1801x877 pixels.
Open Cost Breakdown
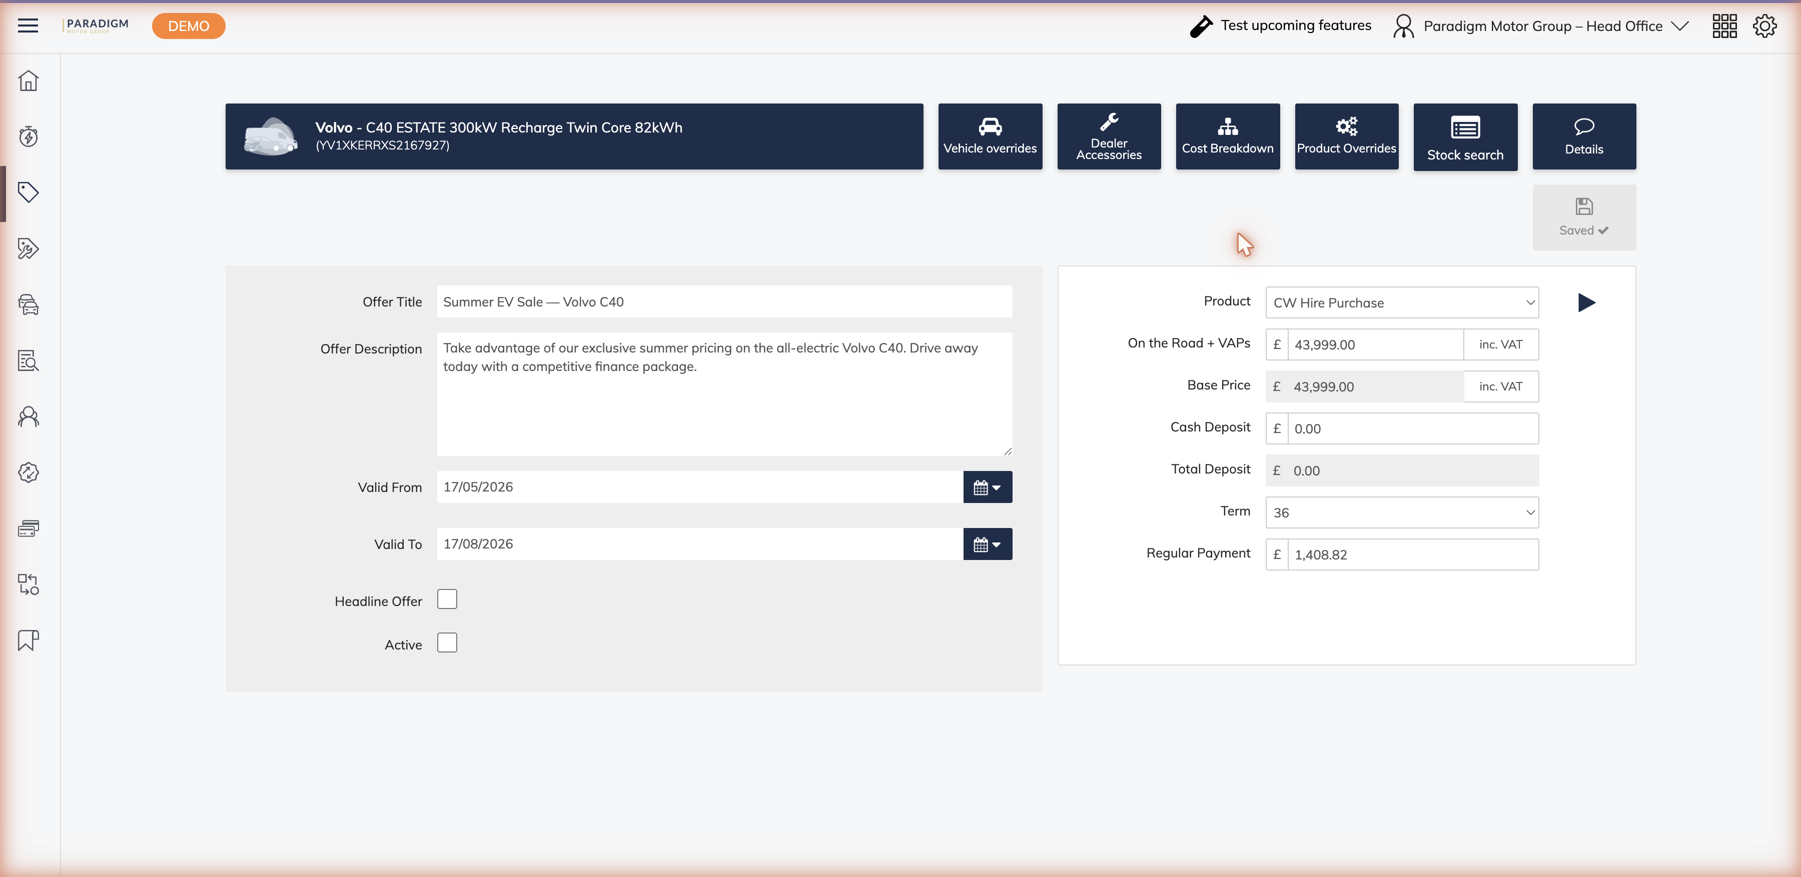click(x=1228, y=136)
